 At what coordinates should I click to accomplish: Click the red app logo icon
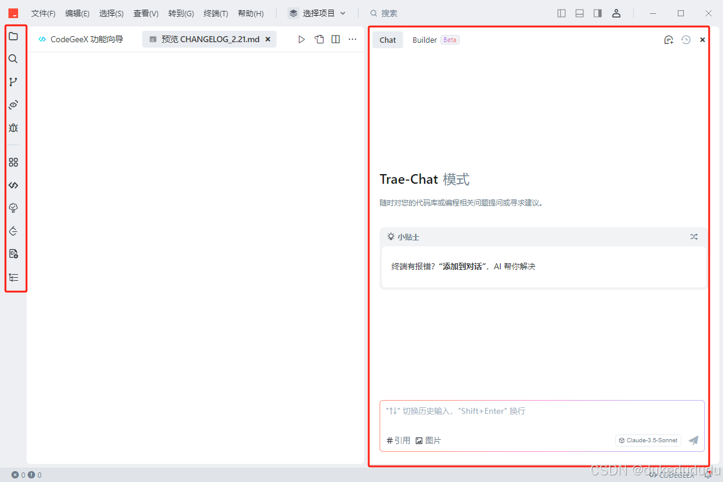13,13
